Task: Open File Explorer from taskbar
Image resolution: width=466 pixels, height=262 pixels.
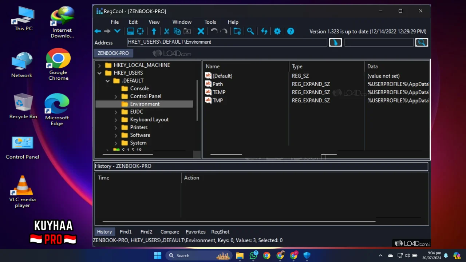Action: click(x=240, y=255)
